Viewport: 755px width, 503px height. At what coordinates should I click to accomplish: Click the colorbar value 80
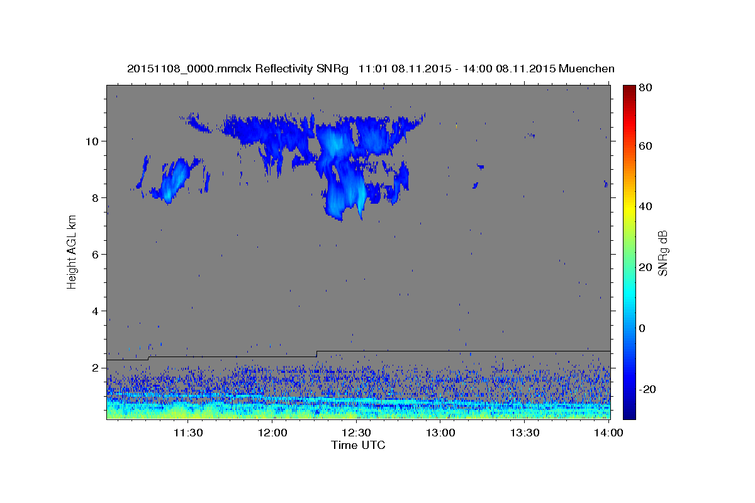tap(646, 88)
